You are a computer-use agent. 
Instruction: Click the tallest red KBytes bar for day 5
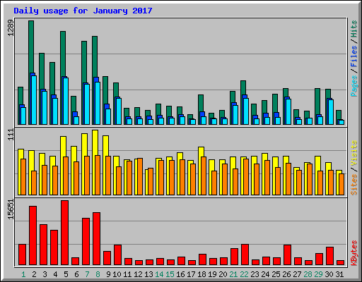65,233
